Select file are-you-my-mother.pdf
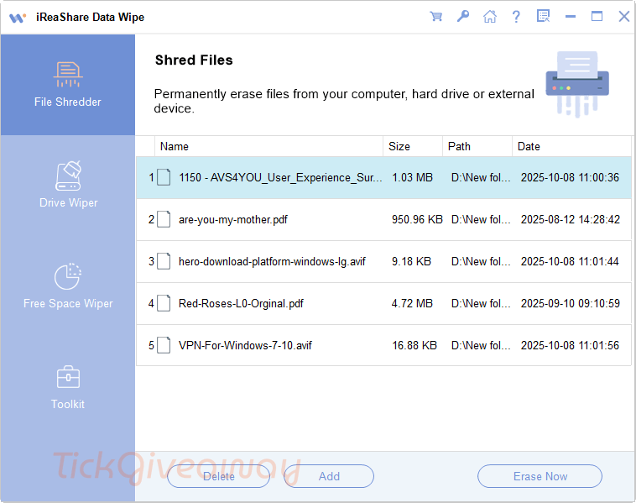This screenshot has height=503, width=636. [x=232, y=220]
